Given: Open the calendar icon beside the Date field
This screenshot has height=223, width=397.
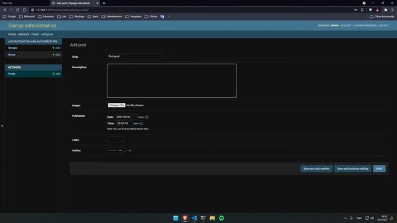Looking at the screenshot, I should click(146, 117).
